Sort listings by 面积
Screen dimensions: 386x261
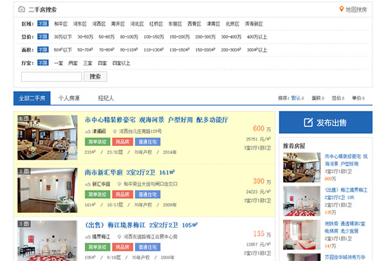coord(318,98)
